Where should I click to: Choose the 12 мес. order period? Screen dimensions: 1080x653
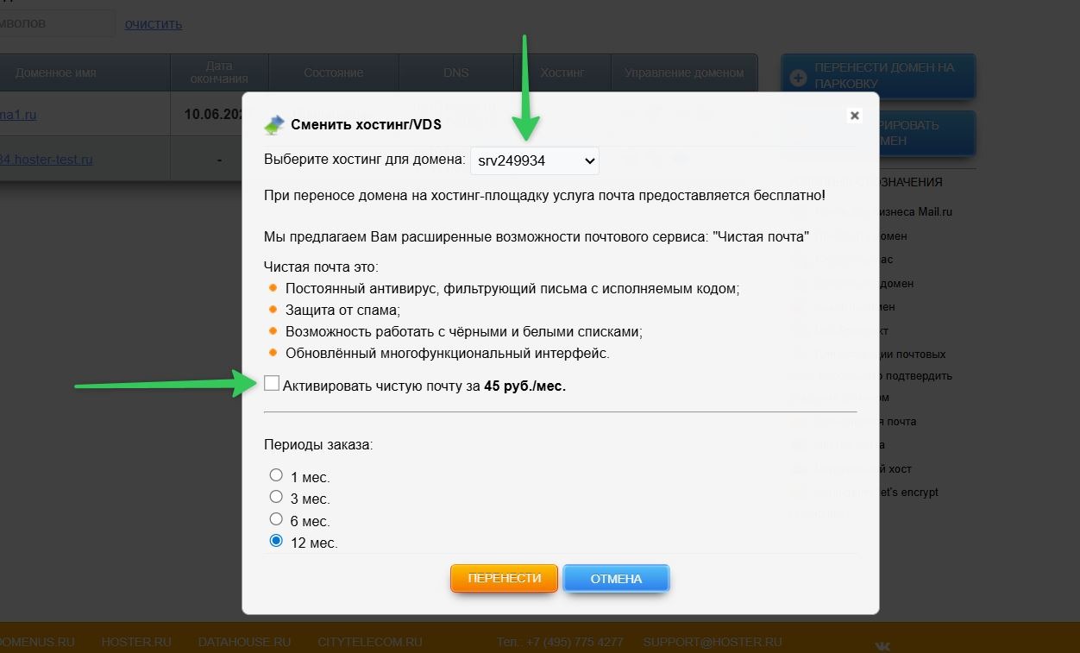pos(276,541)
